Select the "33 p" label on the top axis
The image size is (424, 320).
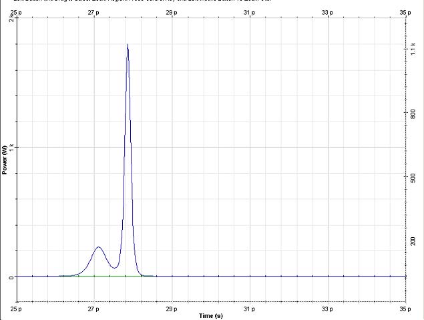pyautogui.click(x=327, y=13)
